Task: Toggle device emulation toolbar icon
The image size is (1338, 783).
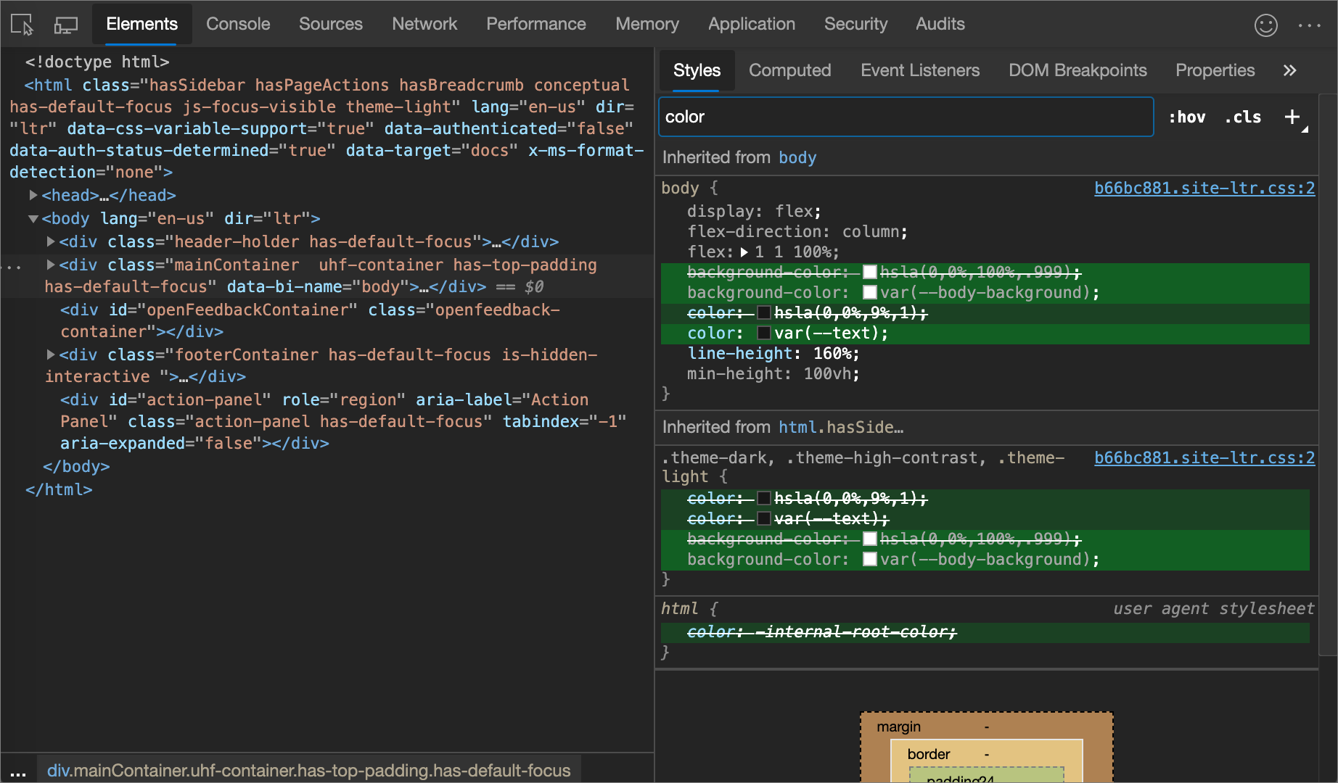Action: pos(66,25)
